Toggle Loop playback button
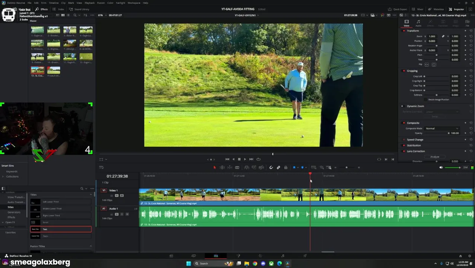The width and height of the screenshot is (475, 268). pyautogui.click(x=258, y=159)
